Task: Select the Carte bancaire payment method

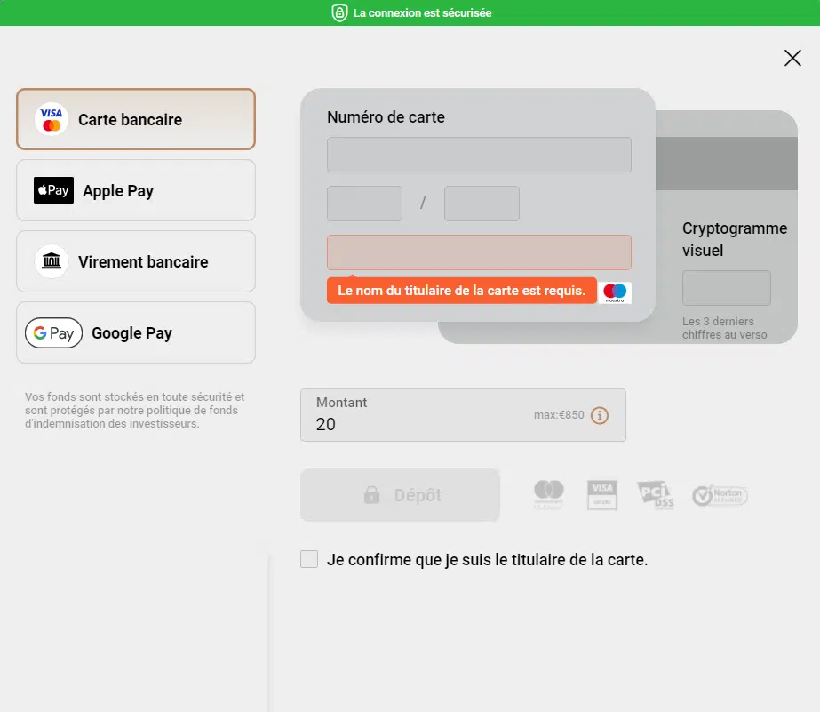Action: tap(136, 119)
